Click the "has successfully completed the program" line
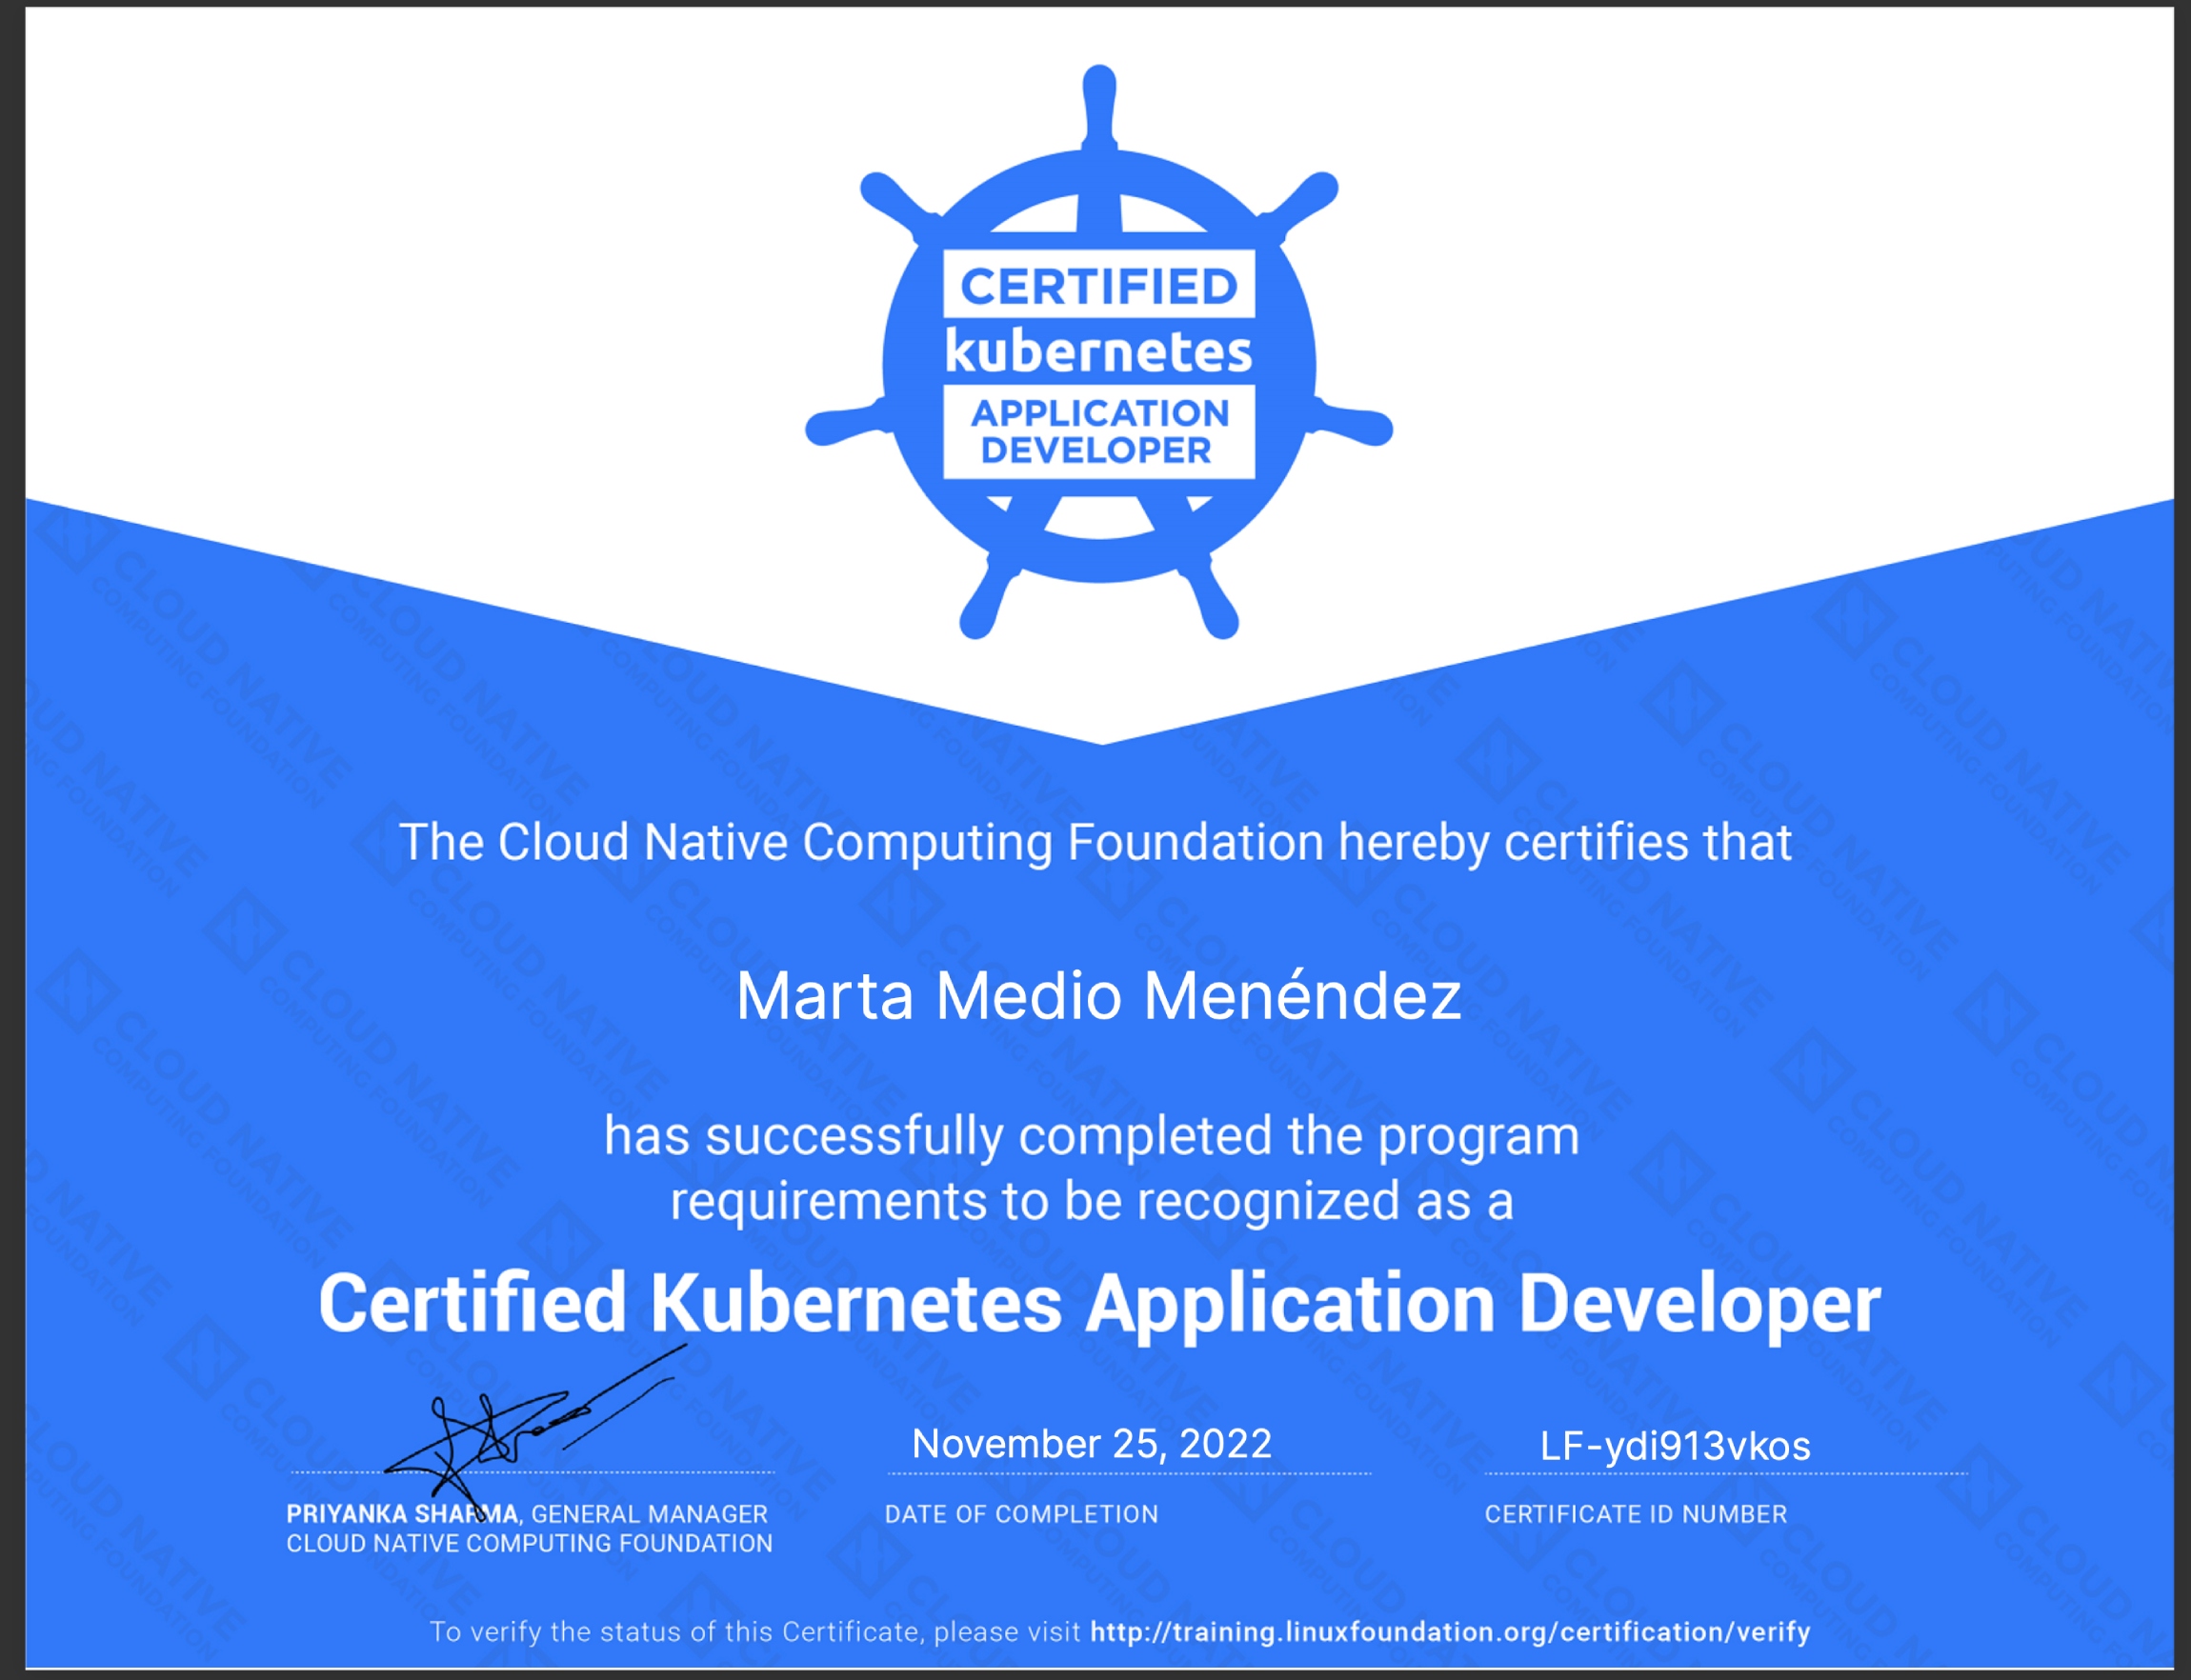Viewport: 2191px width, 1680px height. click(1092, 1137)
